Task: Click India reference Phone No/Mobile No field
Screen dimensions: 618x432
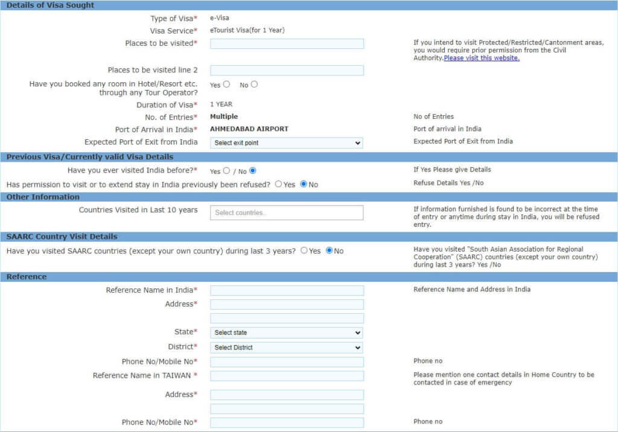Action: 287,362
